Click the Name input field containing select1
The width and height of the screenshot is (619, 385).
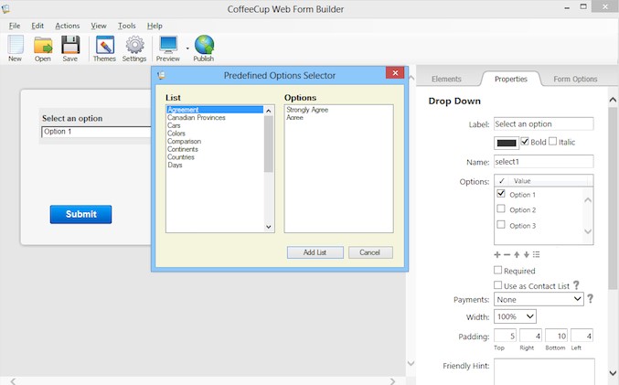coord(544,162)
